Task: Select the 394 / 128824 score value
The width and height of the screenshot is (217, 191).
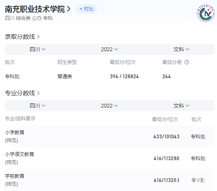Action: (x=124, y=76)
